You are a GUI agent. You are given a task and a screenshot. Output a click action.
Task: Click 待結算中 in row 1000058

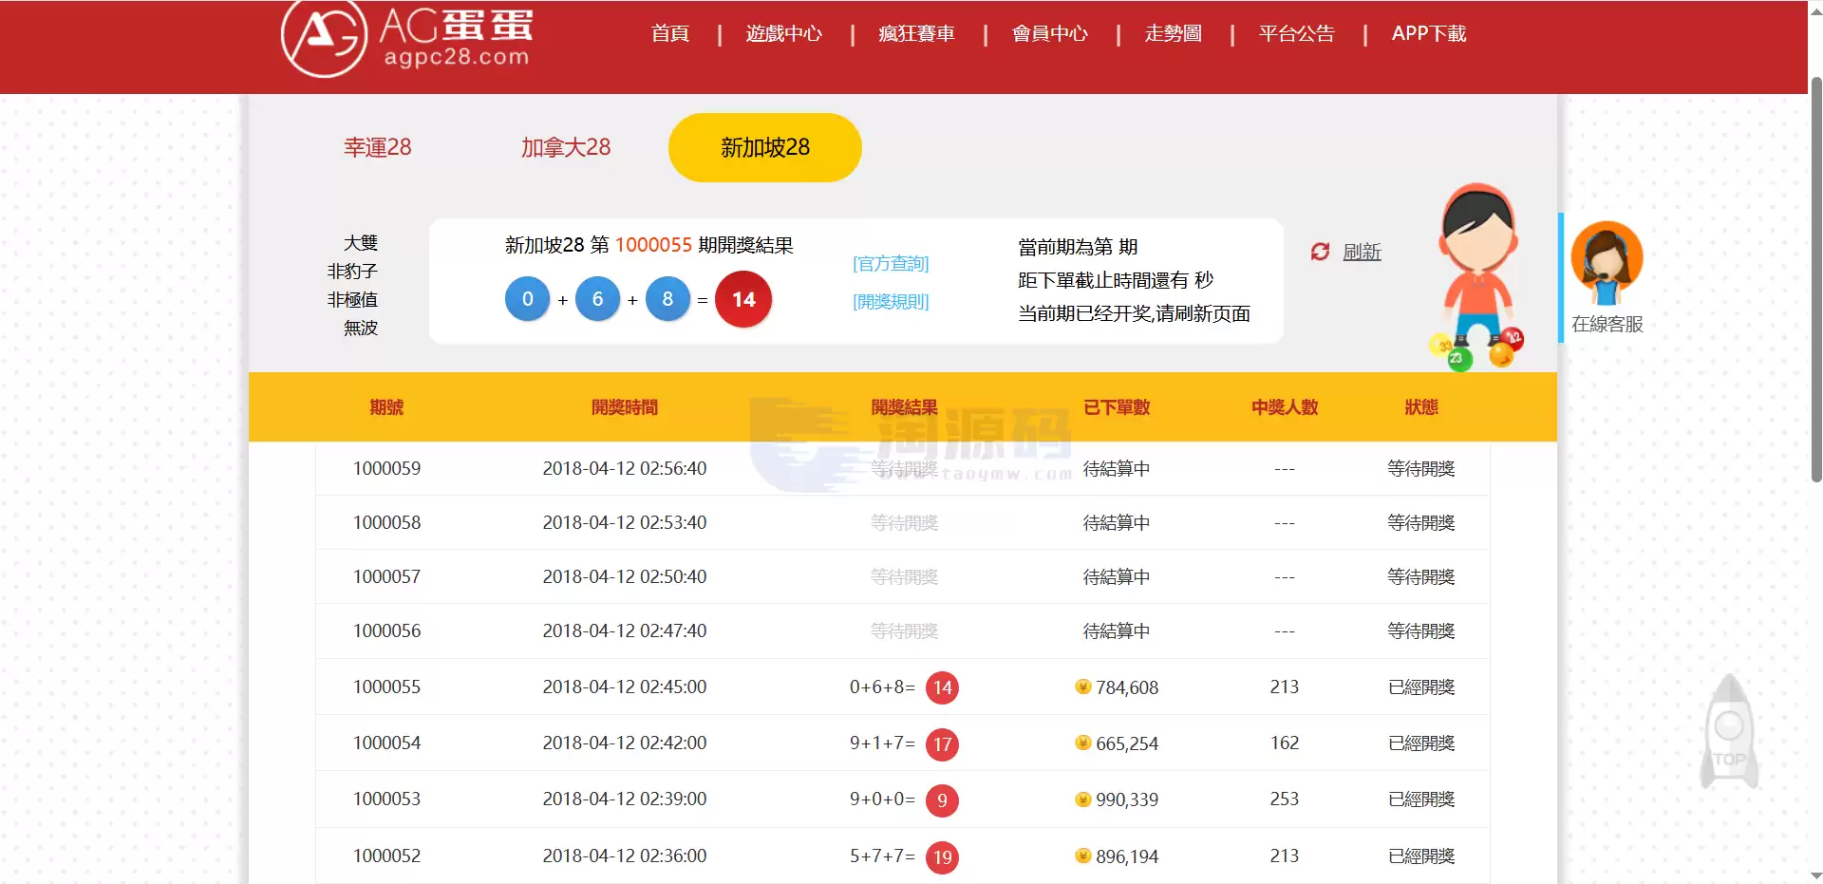coord(1117,522)
